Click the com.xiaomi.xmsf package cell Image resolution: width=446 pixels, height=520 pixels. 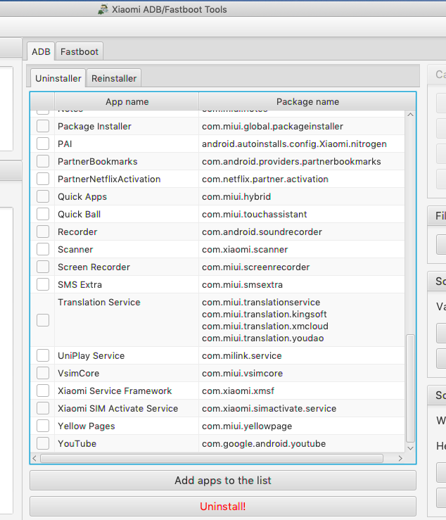pos(301,391)
